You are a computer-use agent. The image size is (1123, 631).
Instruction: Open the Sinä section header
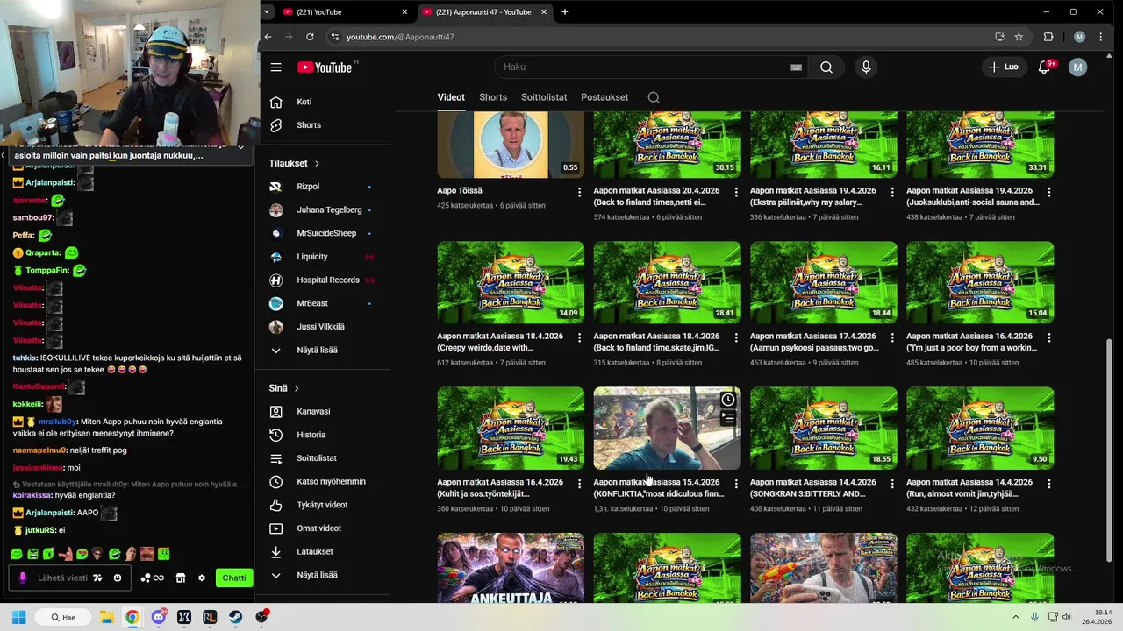(x=284, y=388)
